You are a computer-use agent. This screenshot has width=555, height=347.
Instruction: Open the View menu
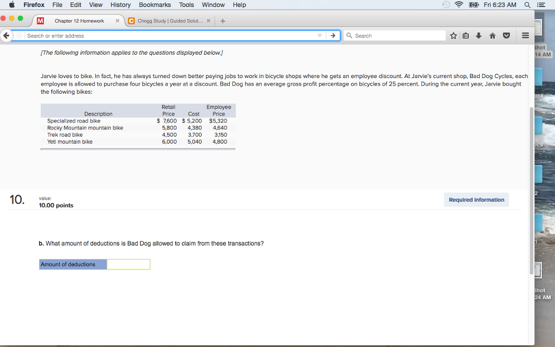(95, 4)
